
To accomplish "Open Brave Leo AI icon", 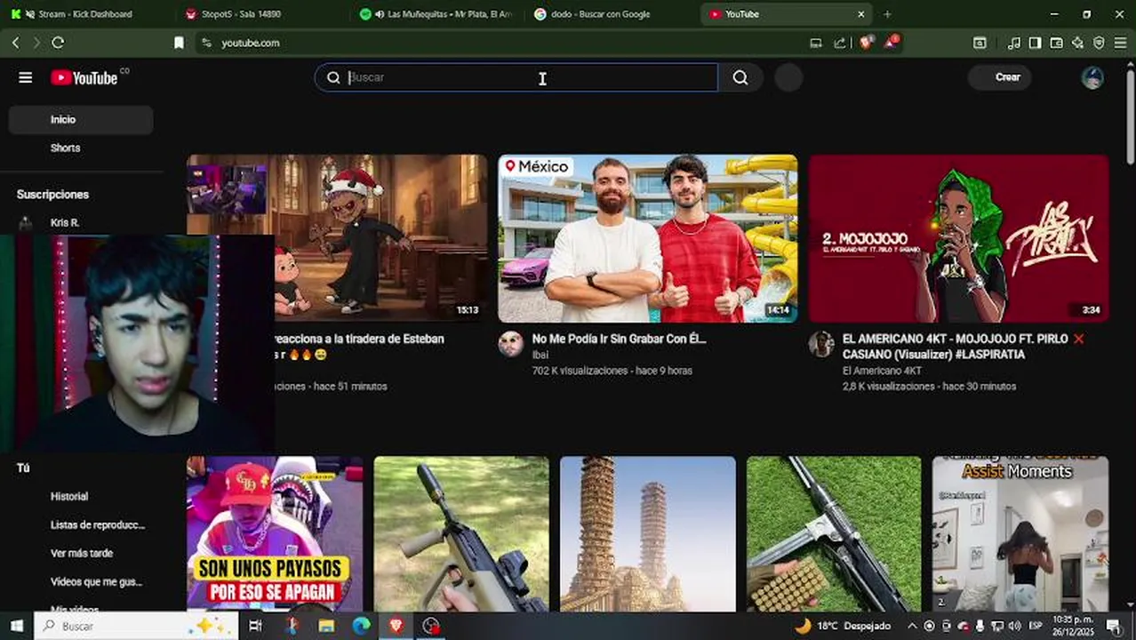I will coord(1077,43).
